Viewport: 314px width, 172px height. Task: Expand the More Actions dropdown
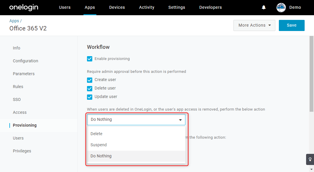pos(254,25)
